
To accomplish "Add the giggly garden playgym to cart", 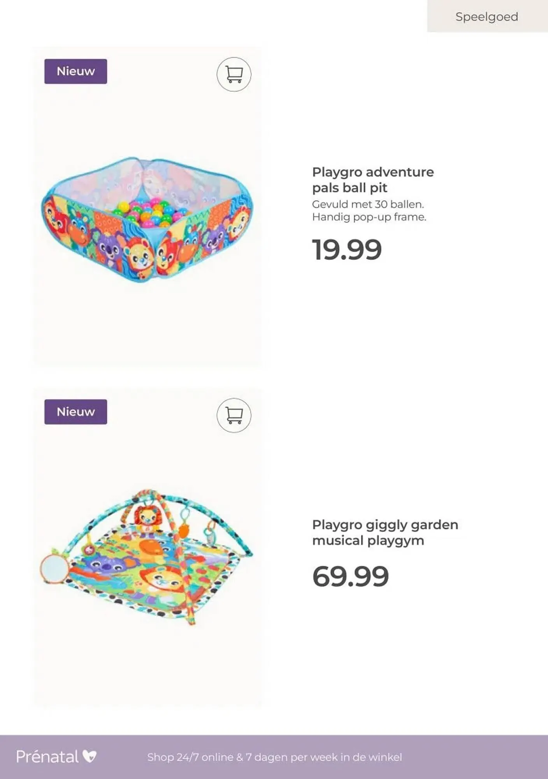I will click(x=234, y=415).
